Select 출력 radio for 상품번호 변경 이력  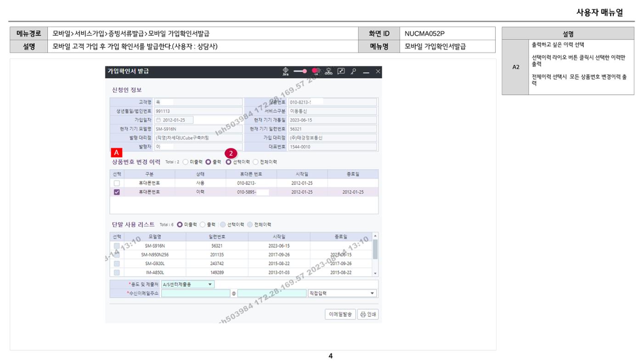tap(208, 162)
